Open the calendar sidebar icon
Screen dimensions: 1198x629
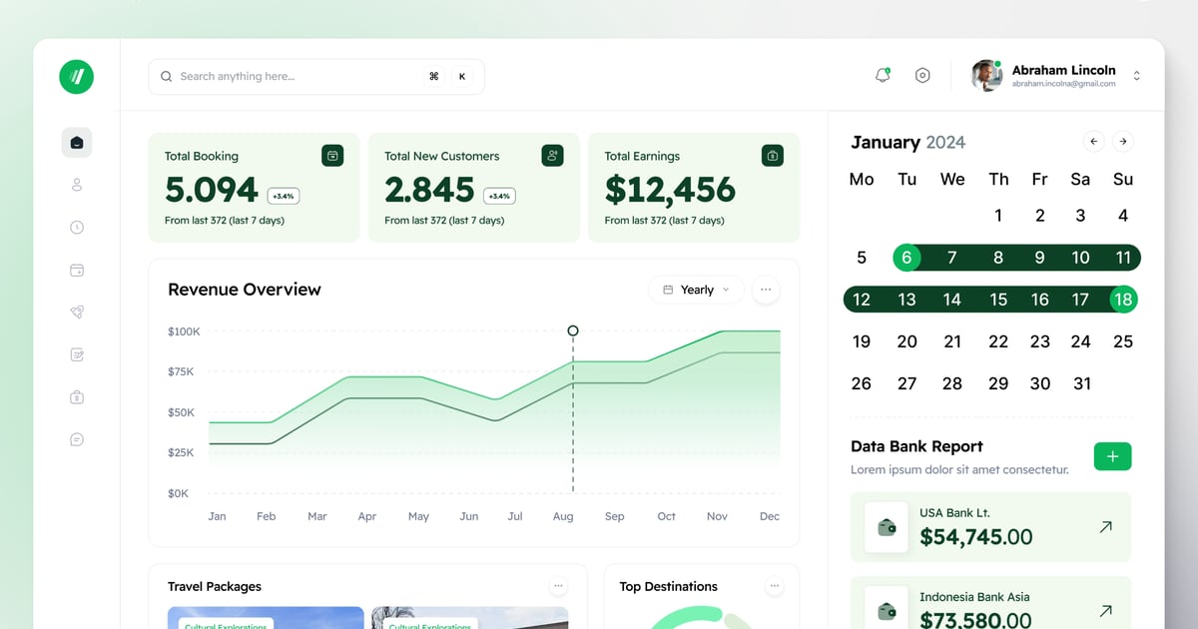[x=77, y=270]
